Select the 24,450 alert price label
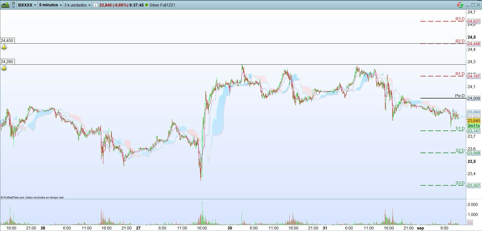 click(x=7, y=41)
